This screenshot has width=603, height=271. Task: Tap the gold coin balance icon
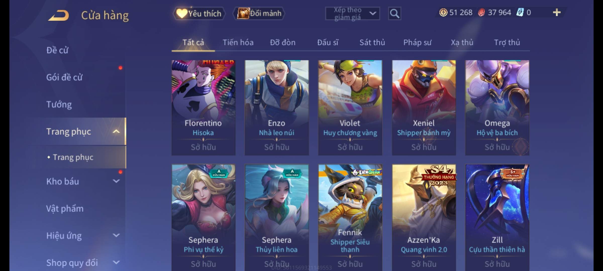point(443,12)
